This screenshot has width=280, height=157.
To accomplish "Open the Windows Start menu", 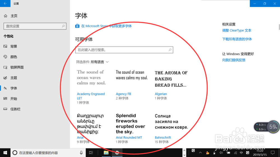I will point(5,153).
